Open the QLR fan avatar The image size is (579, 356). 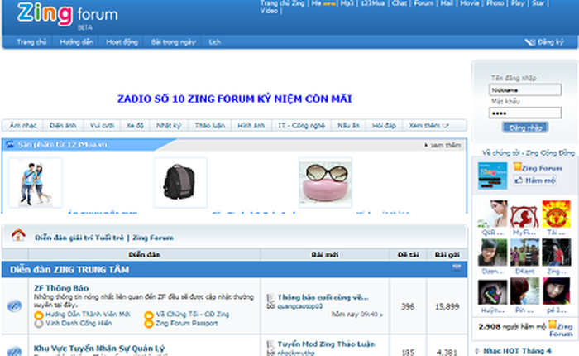tap(493, 214)
